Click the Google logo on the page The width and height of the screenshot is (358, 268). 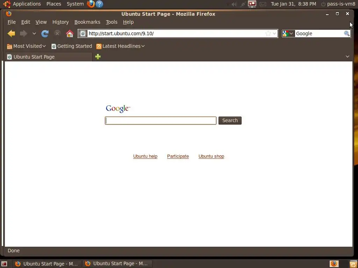click(x=118, y=109)
